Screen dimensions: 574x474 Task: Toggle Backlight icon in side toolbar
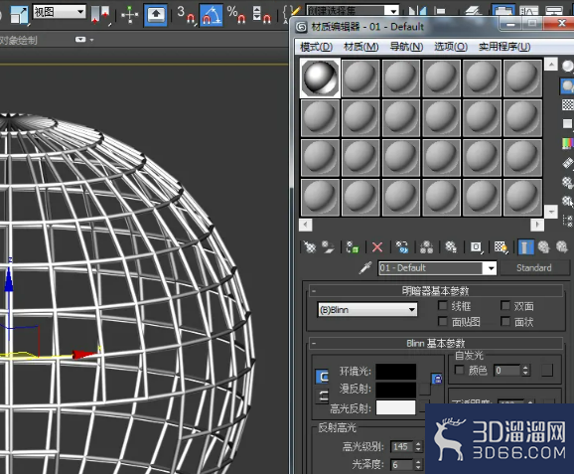point(567,86)
